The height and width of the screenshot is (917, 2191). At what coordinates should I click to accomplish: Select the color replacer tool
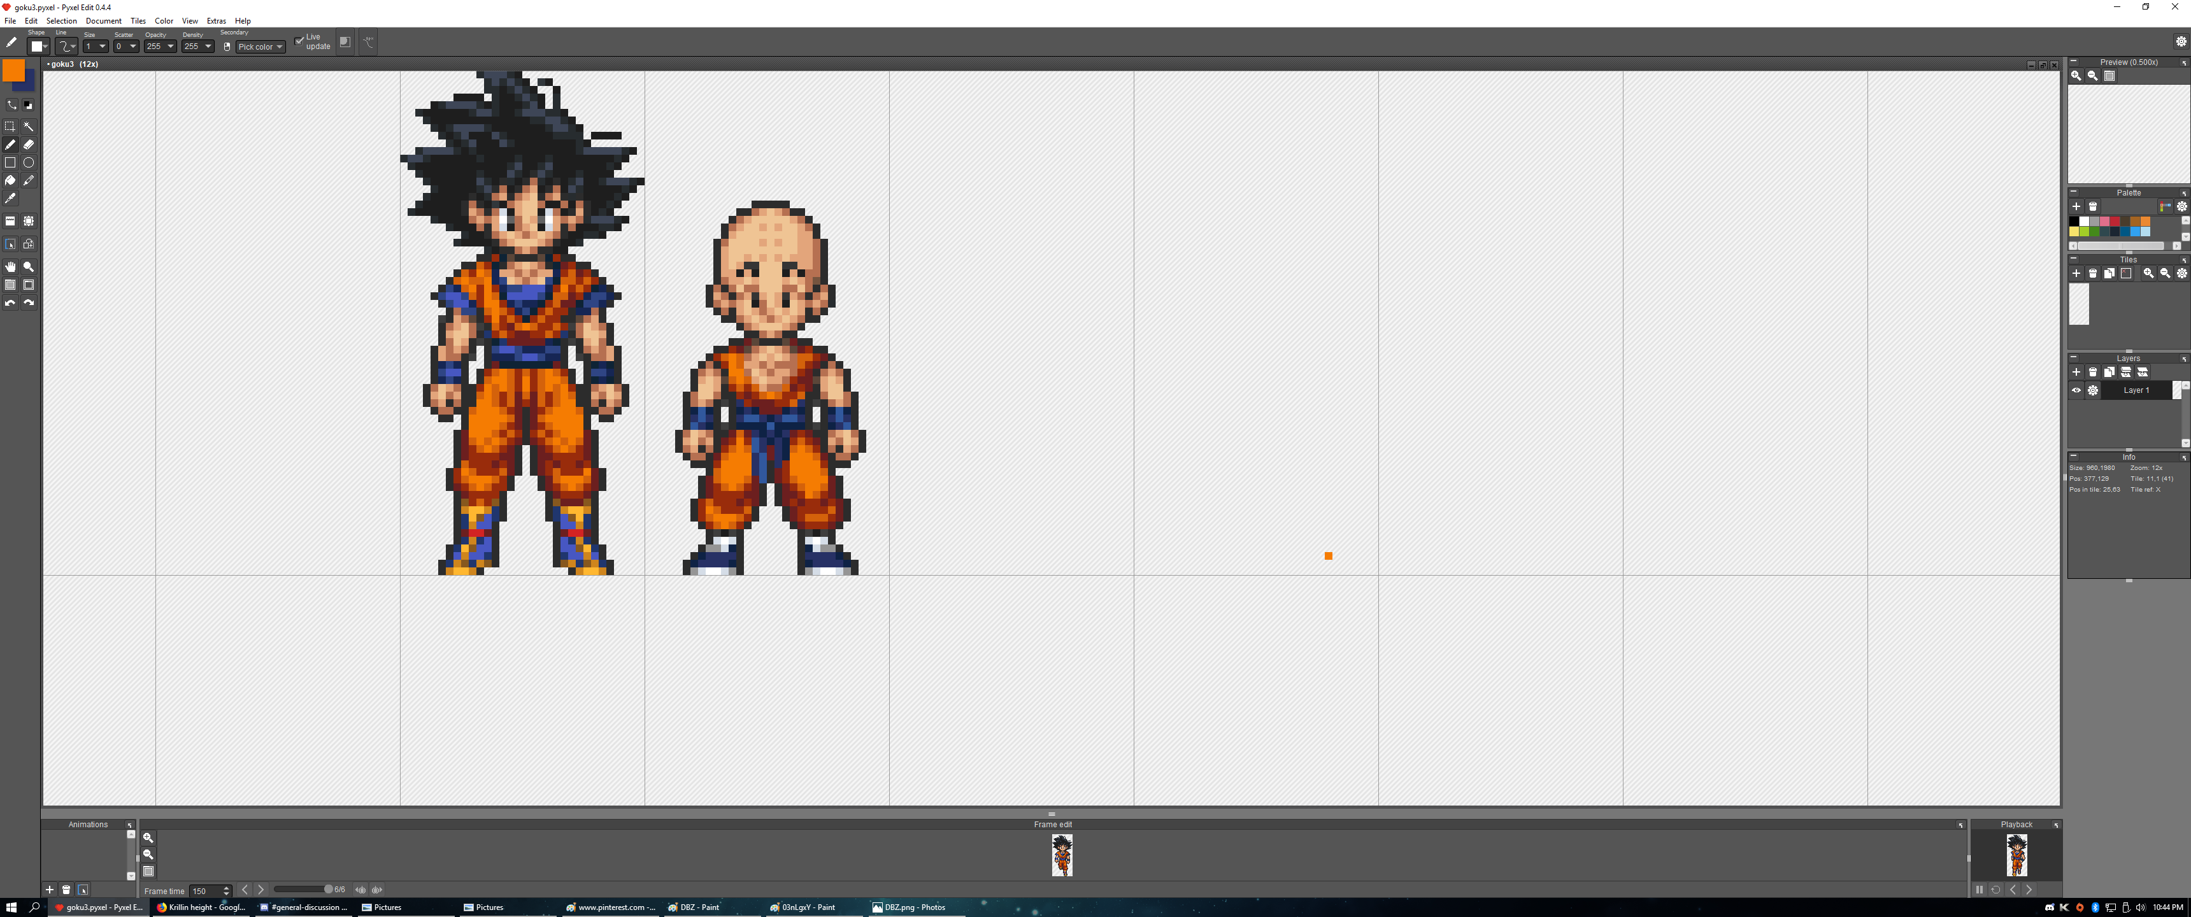[29, 180]
